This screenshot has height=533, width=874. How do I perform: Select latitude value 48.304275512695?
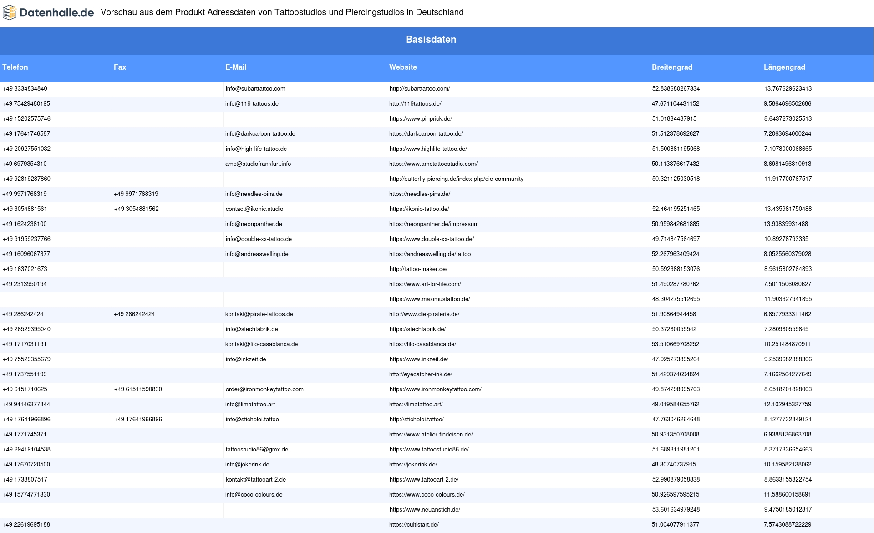676,299
